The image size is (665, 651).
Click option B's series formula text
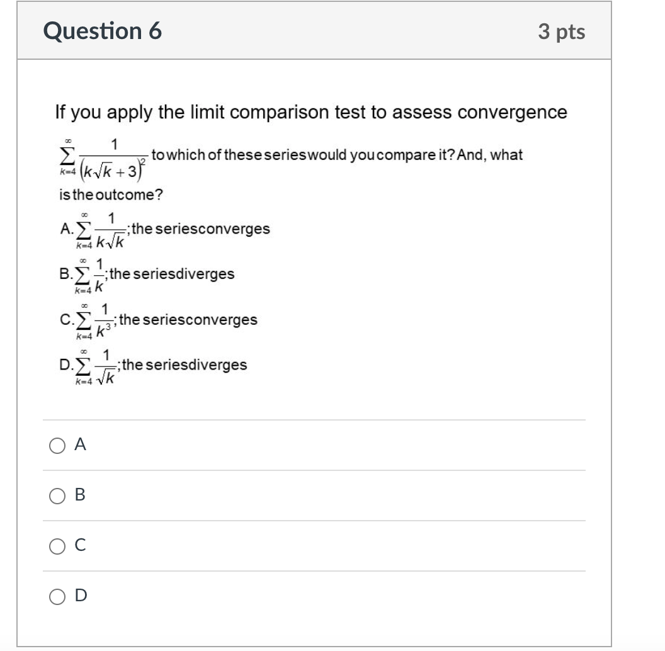click(145, 274)
